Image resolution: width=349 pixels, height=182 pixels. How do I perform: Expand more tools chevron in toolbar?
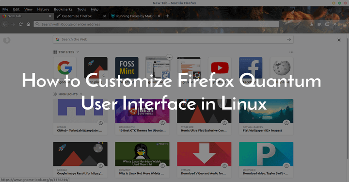(335, 24)
